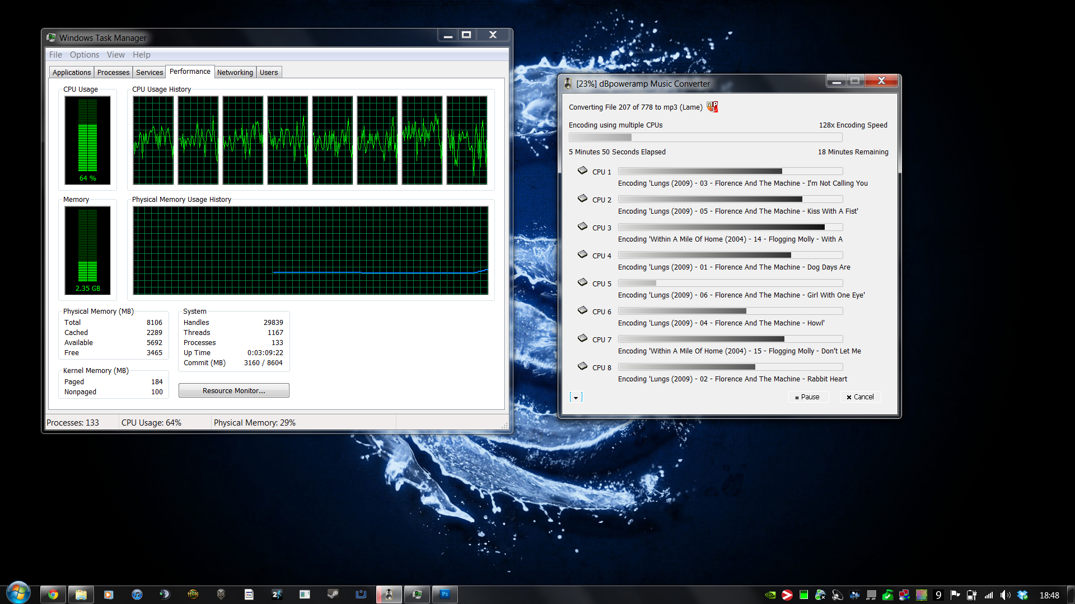Open Google Chrome from the taskbar

[x=53, y=594]
